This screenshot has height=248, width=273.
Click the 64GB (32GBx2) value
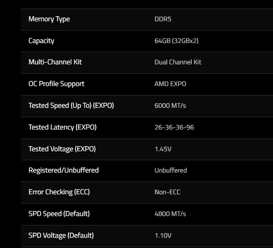176,41
